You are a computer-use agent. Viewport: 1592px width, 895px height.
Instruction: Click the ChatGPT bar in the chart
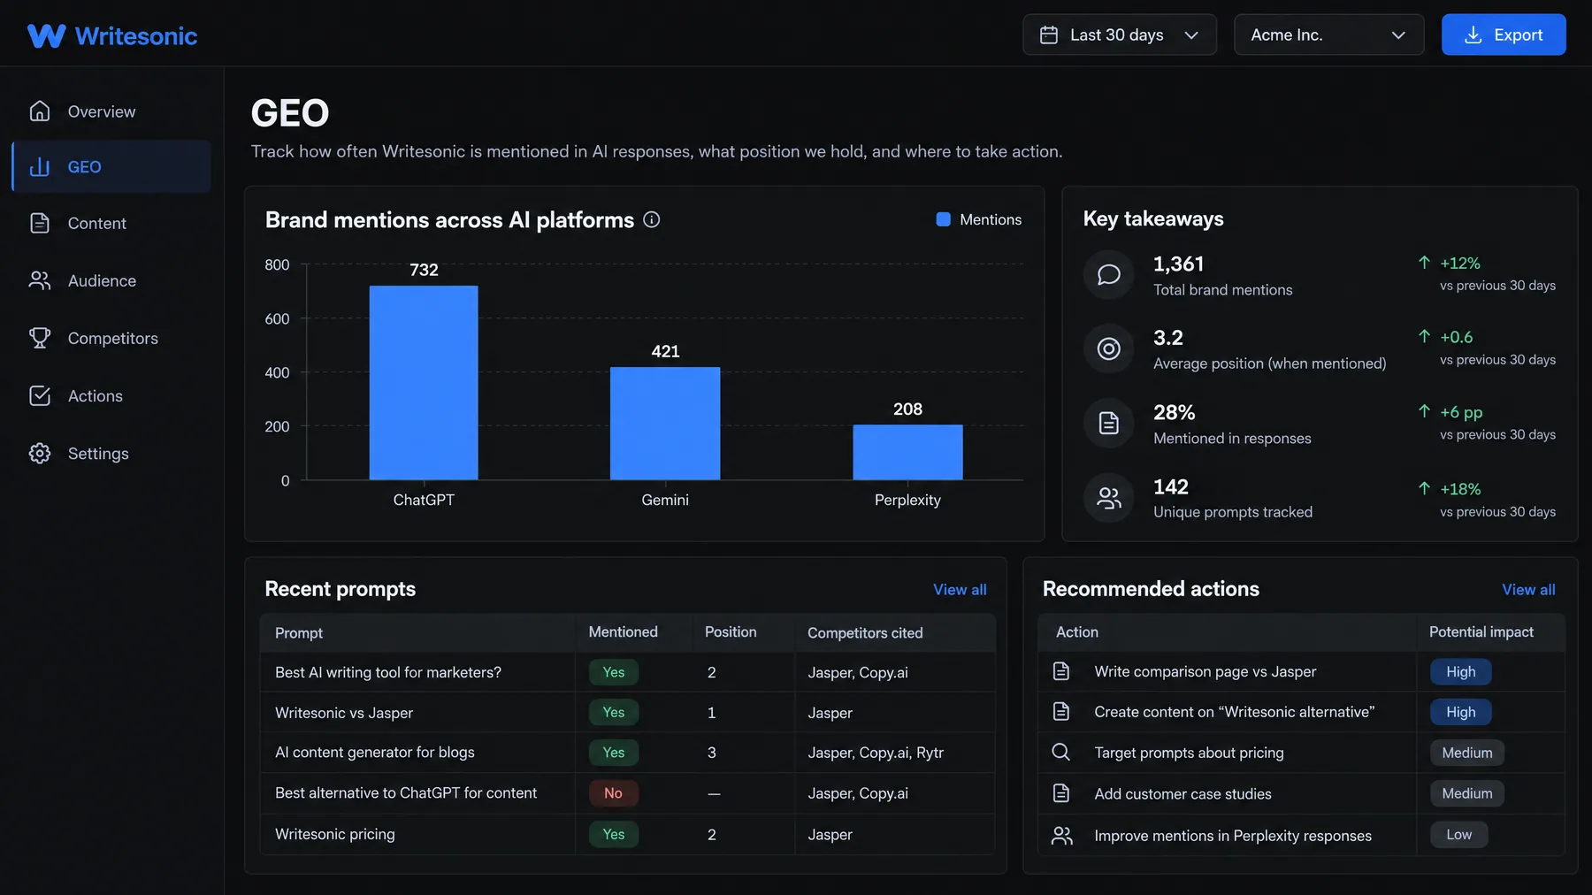pyautogui.click(x=424, y=383)
